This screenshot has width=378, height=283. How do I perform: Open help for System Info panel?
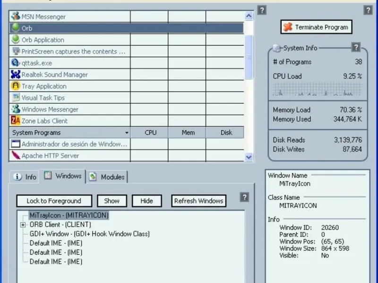click(x=356, y=47)
